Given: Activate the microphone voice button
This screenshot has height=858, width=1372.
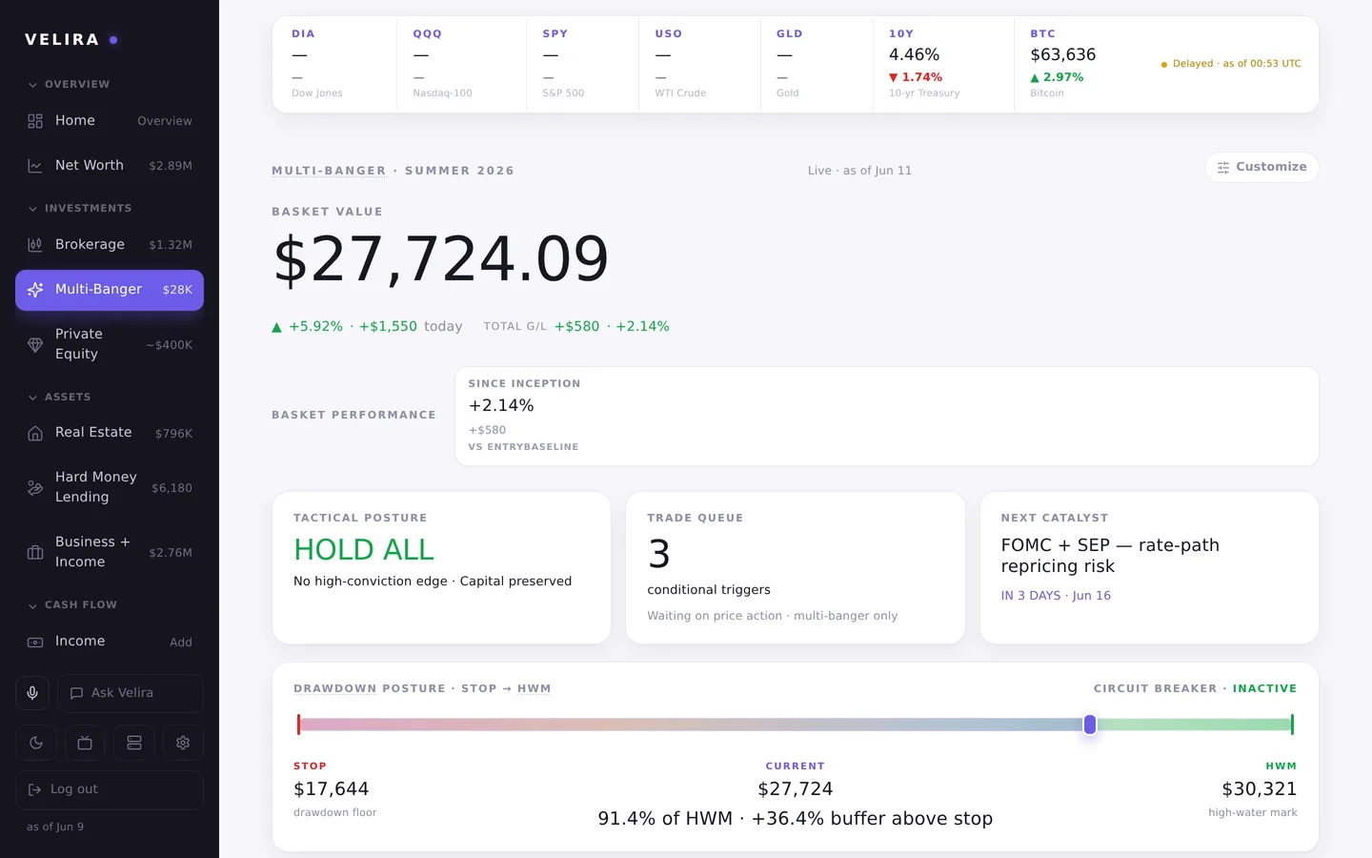Looking at the screenshot, I should 32,693.
